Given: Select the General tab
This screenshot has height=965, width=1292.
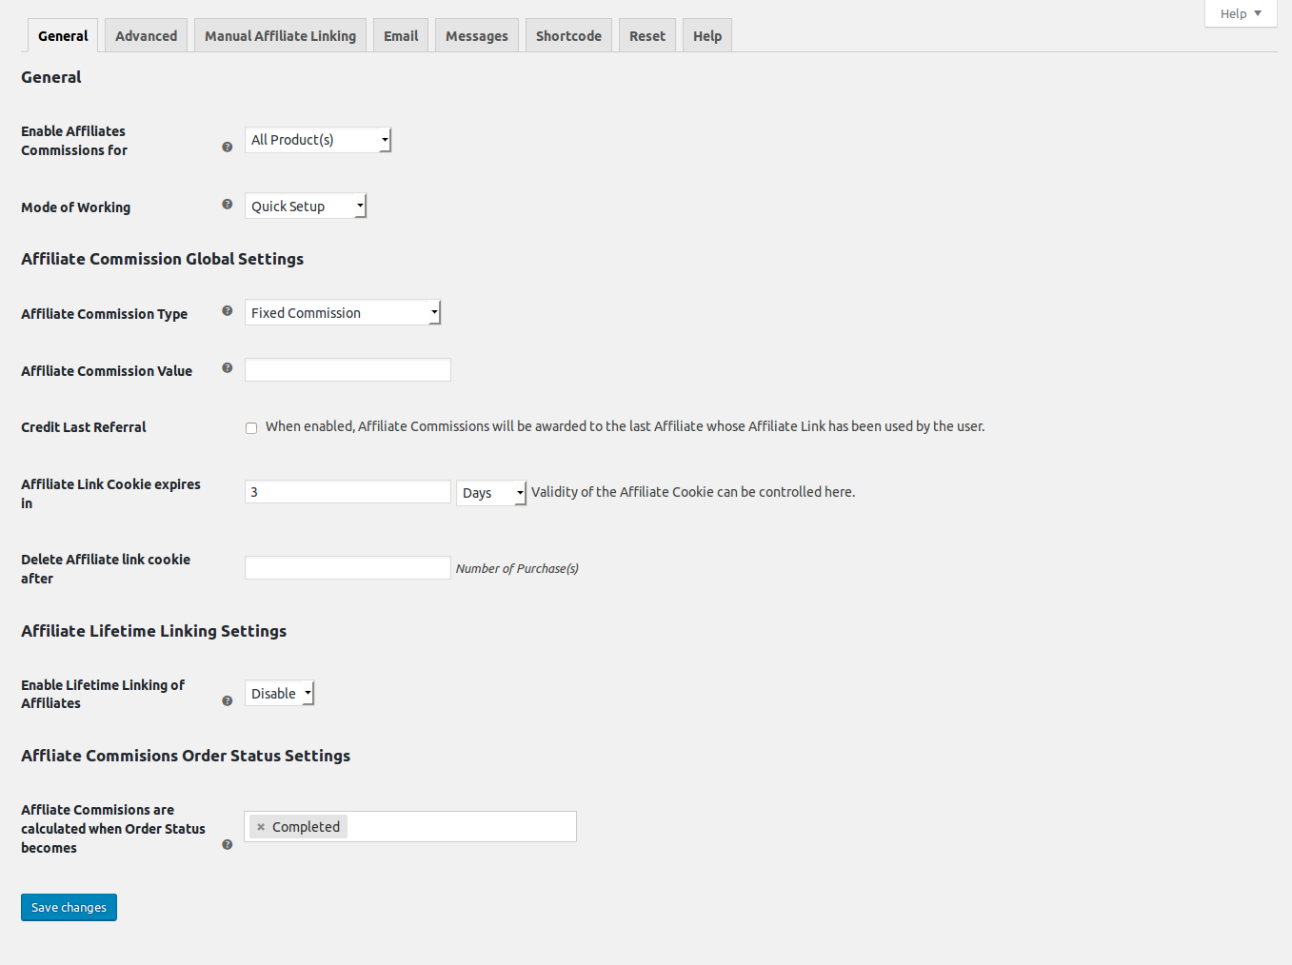Looking at the screenshot, I should (x=63, y=36).
